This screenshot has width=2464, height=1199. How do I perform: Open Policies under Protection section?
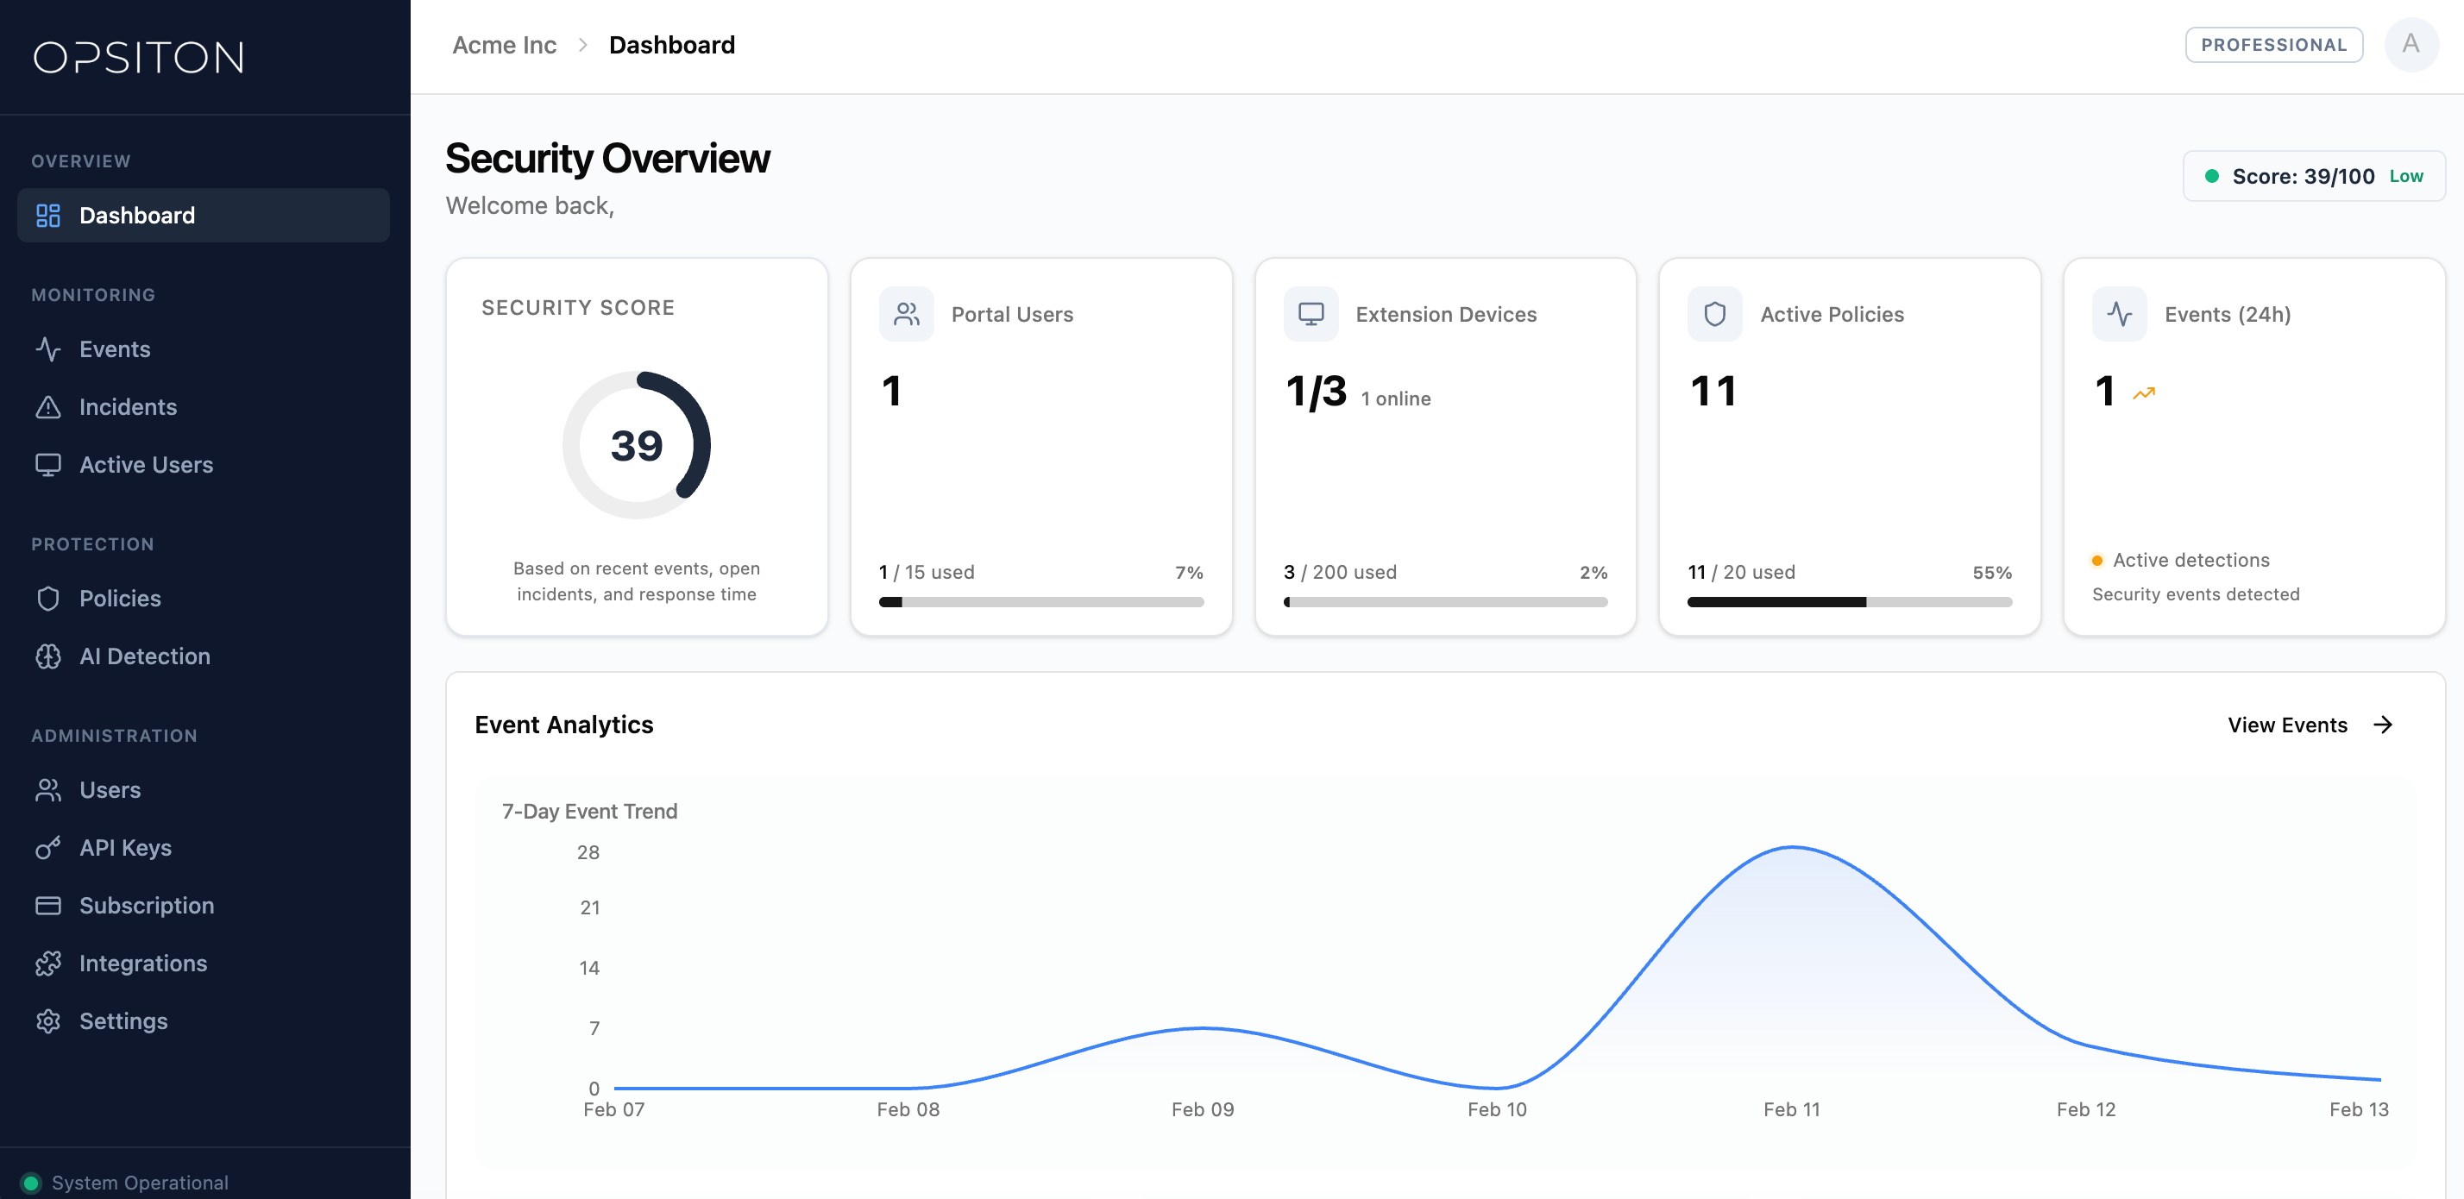pos(120,599)
